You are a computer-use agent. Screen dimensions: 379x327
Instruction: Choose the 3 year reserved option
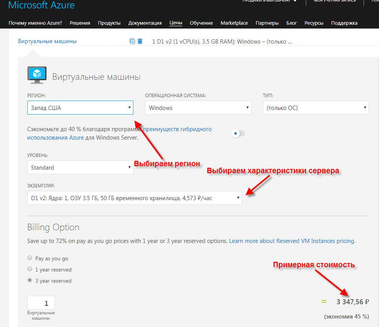coord(30,280)
